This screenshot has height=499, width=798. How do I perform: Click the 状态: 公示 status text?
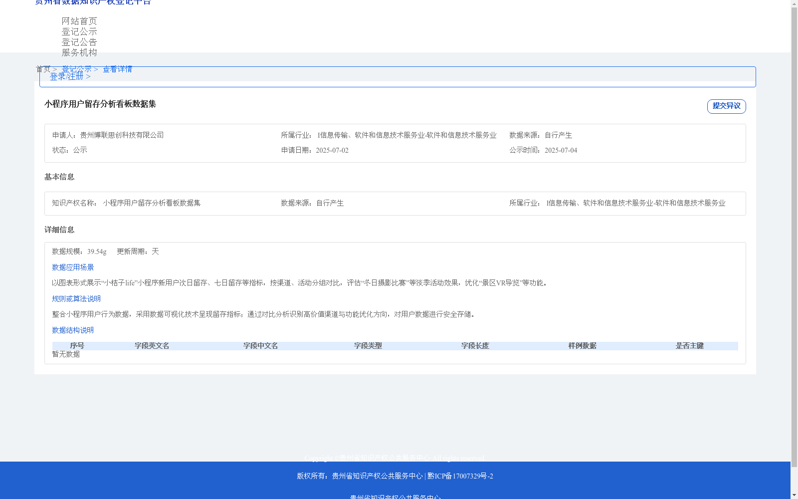[70, 150]
